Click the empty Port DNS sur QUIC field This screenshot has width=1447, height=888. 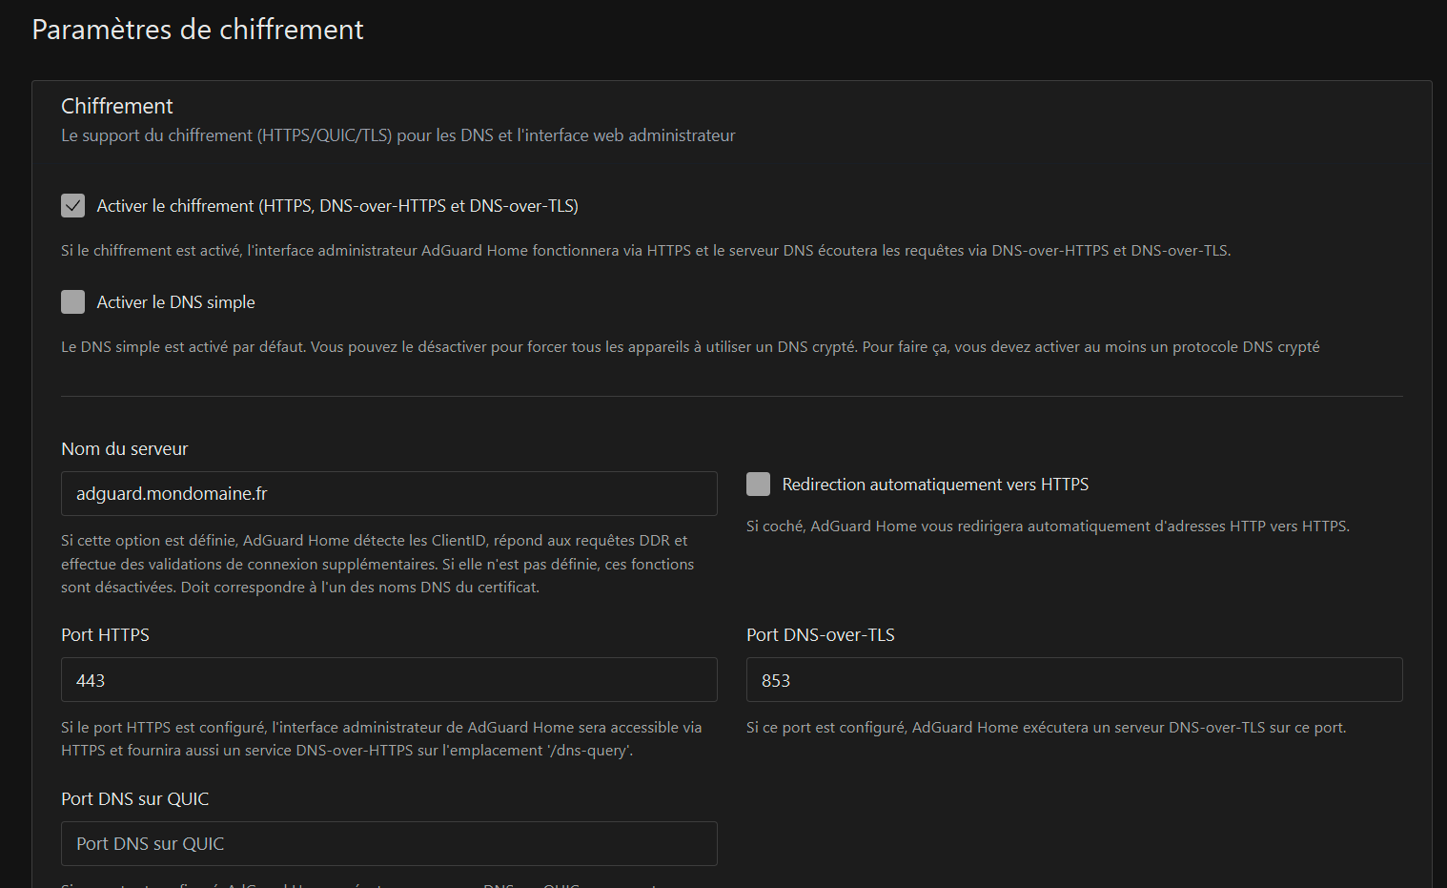[389, 844]
